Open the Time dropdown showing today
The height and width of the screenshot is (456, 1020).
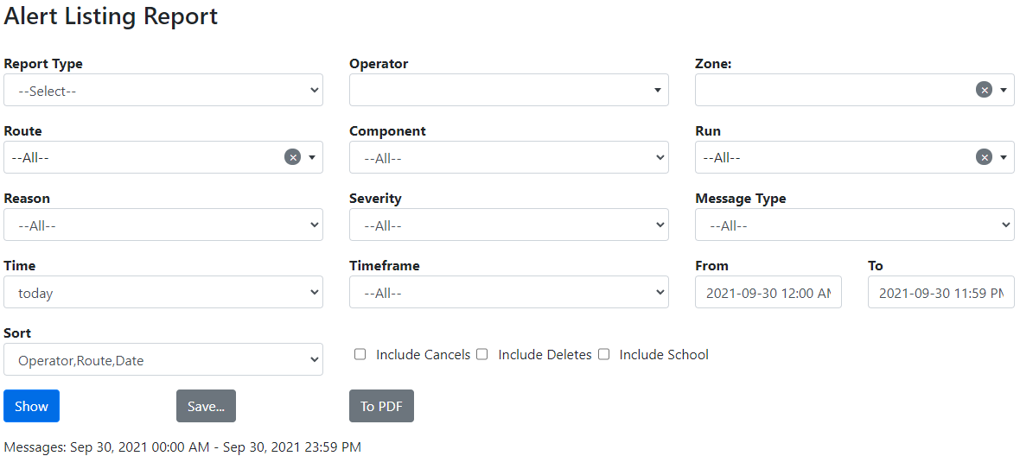pyautogui.click(x=163, y=292)
